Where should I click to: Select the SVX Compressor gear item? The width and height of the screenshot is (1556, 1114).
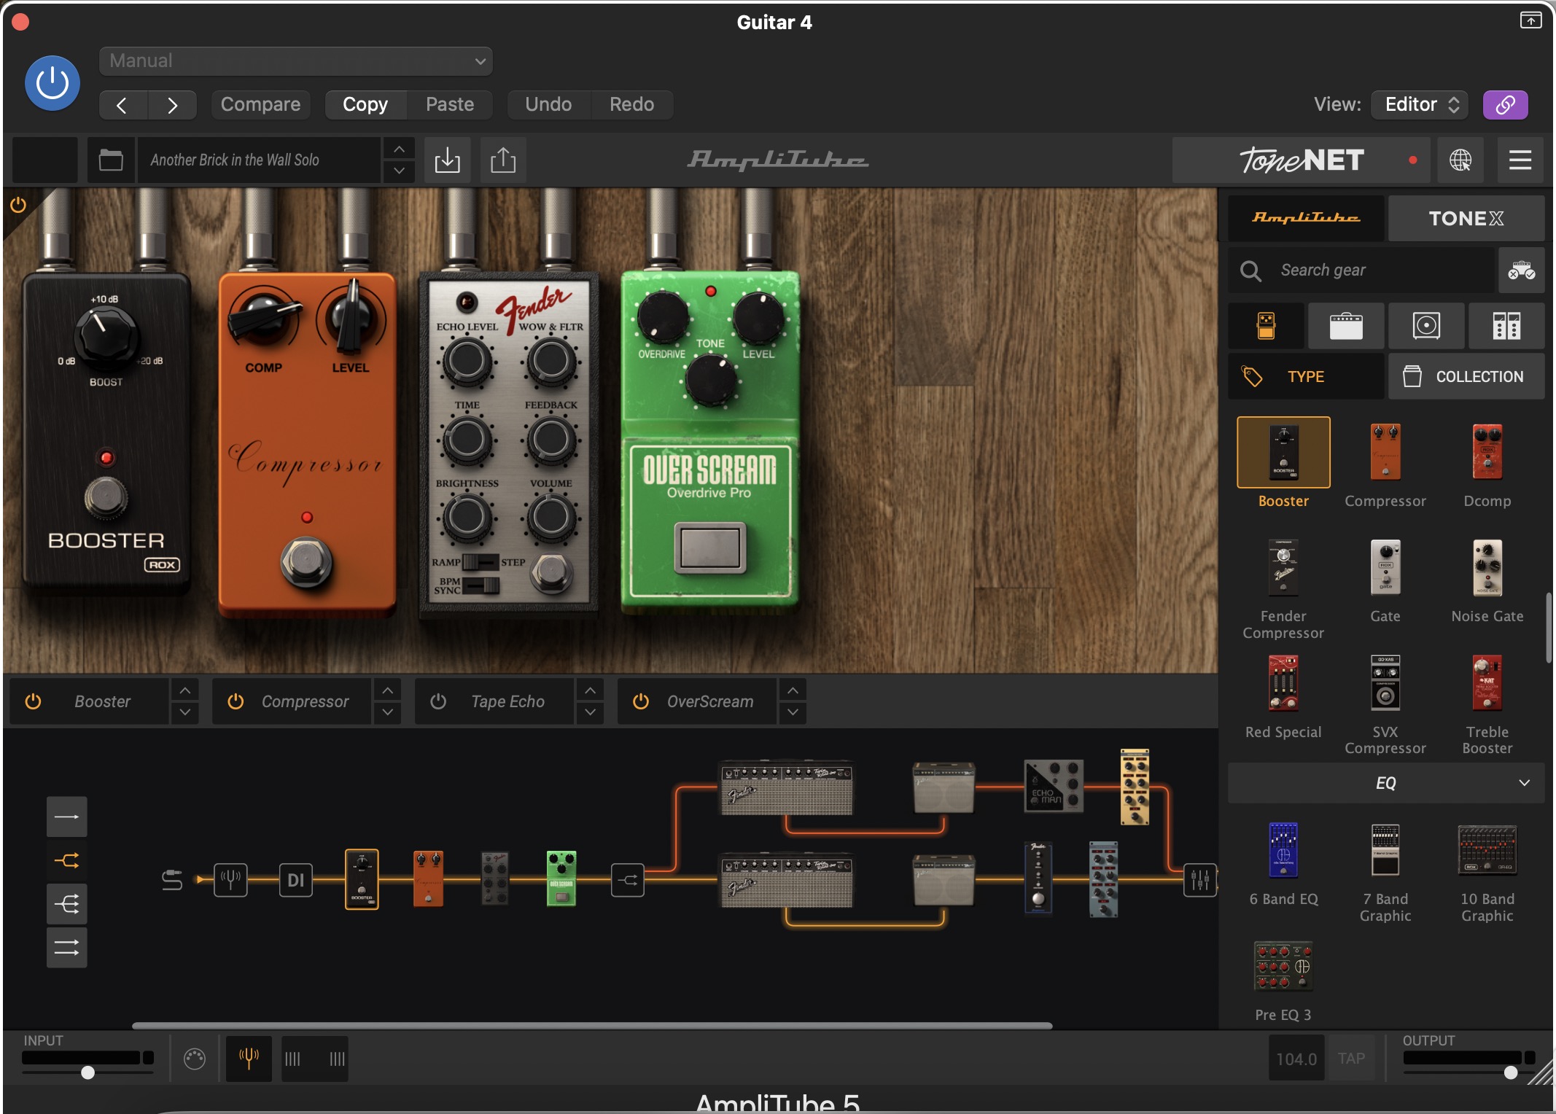pyautogui.click(x=1385, y=682)
